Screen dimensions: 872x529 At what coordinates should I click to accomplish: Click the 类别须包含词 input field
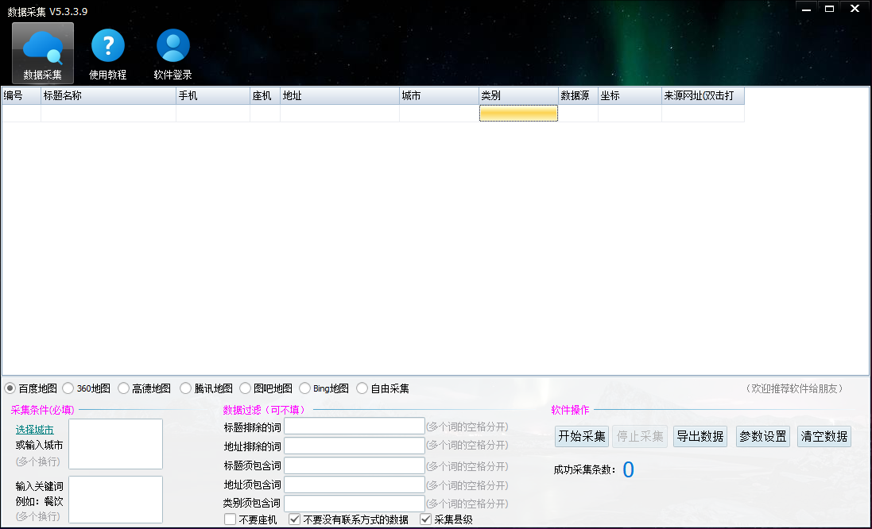355,504
